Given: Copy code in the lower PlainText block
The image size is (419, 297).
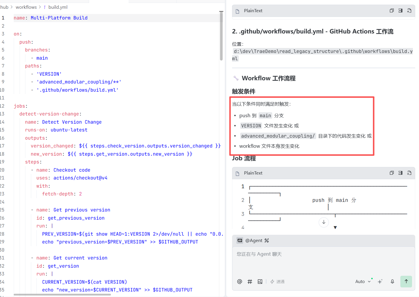Looking at the screenshot, I should click(x=392, y=173).
